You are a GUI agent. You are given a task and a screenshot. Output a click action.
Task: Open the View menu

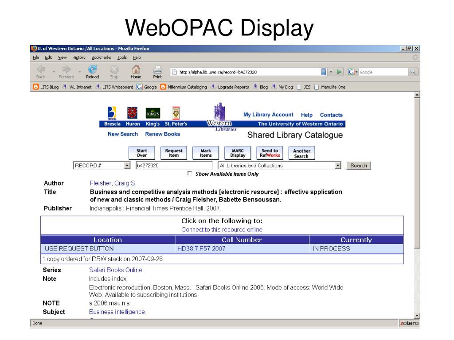(x=62, y=57)
